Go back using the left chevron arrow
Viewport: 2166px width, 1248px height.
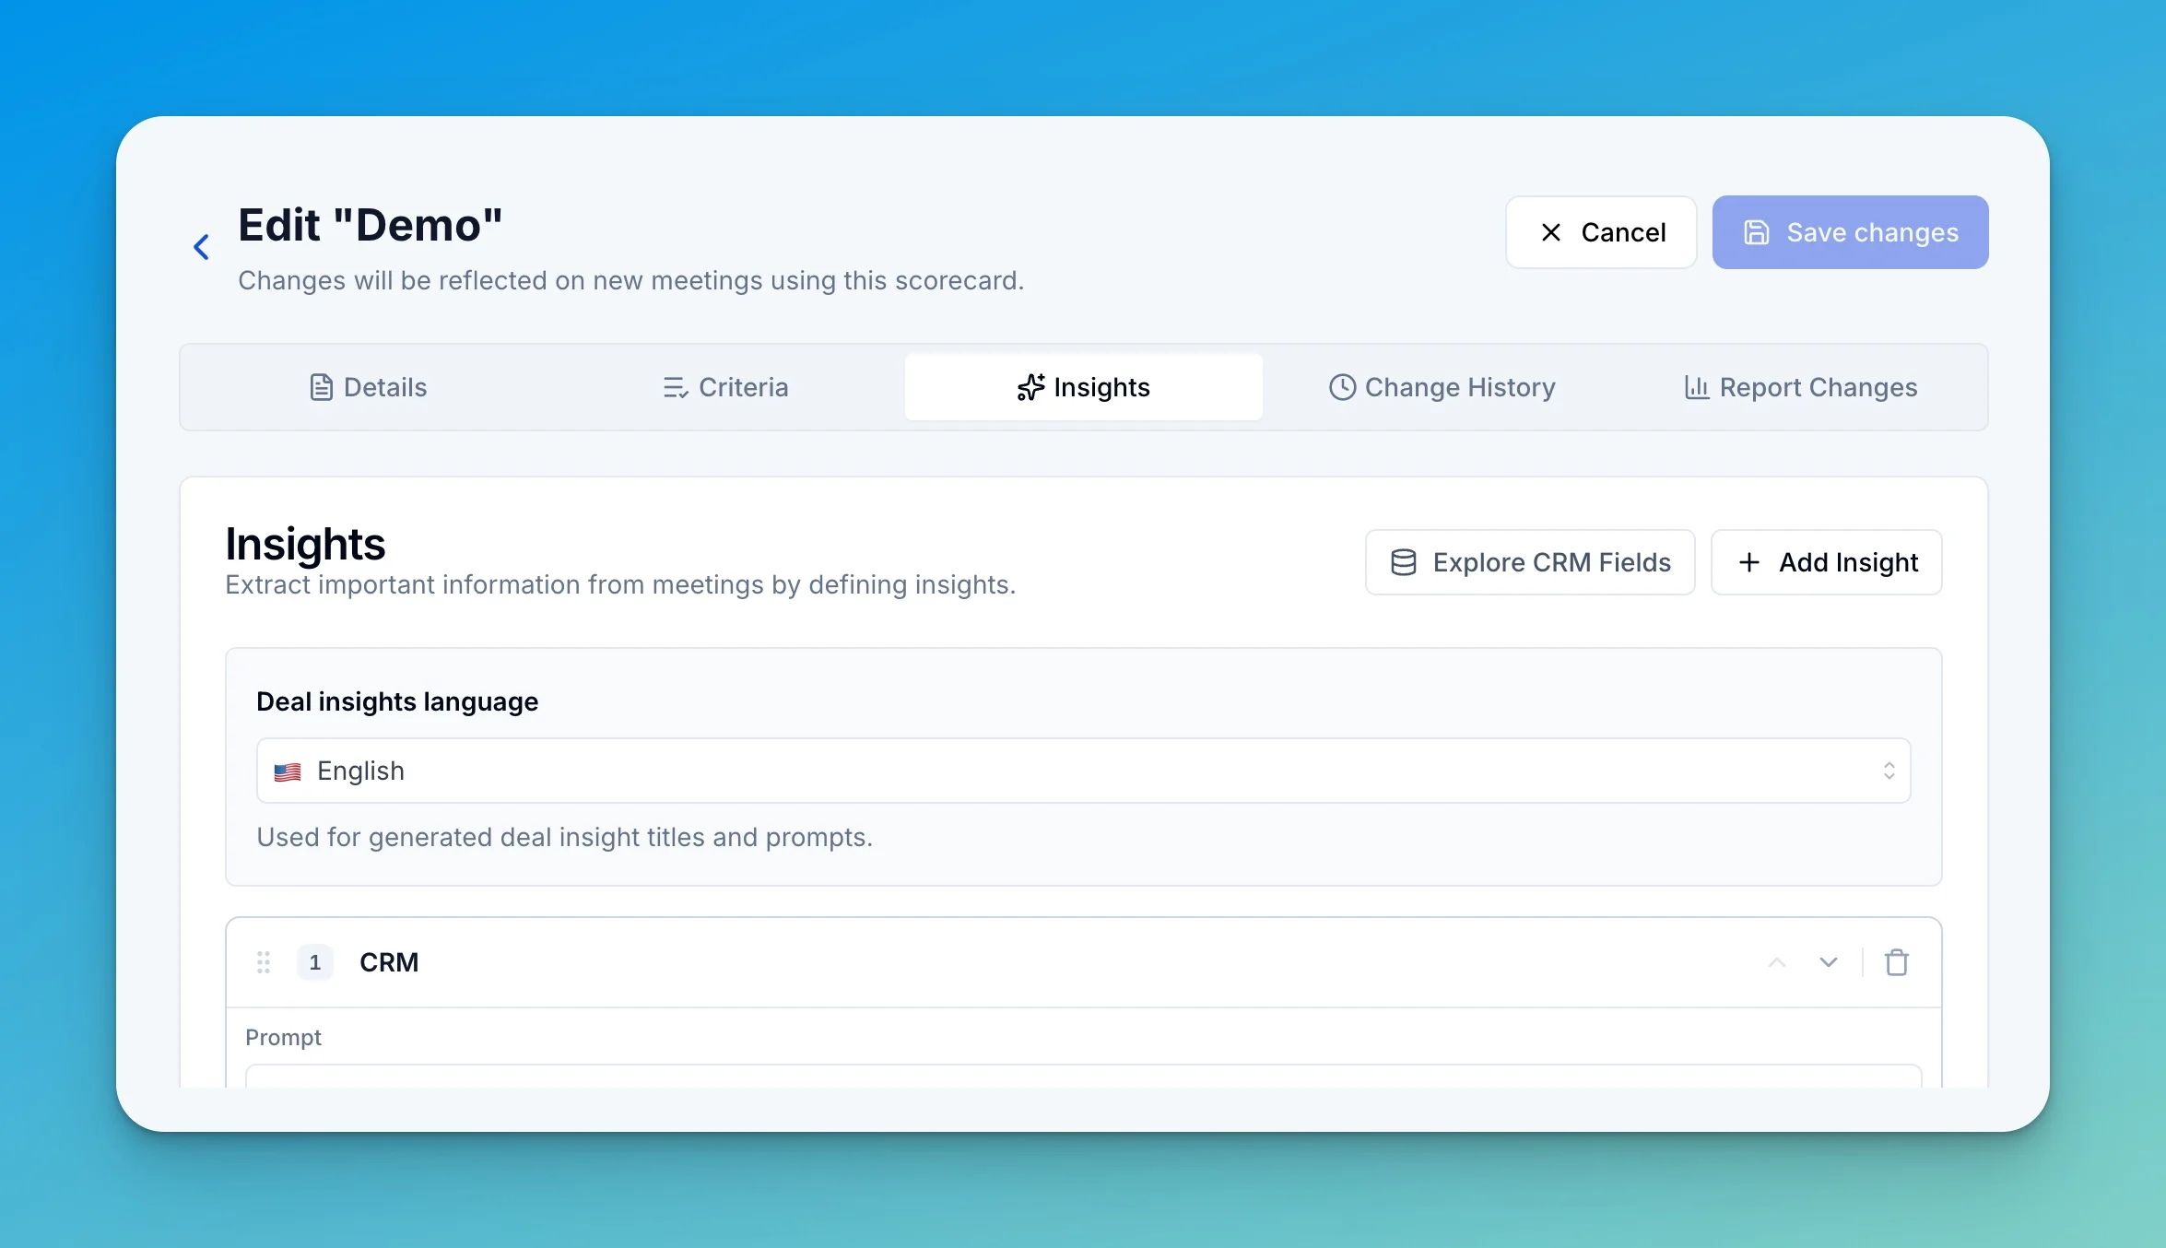(x=202, y=247)
